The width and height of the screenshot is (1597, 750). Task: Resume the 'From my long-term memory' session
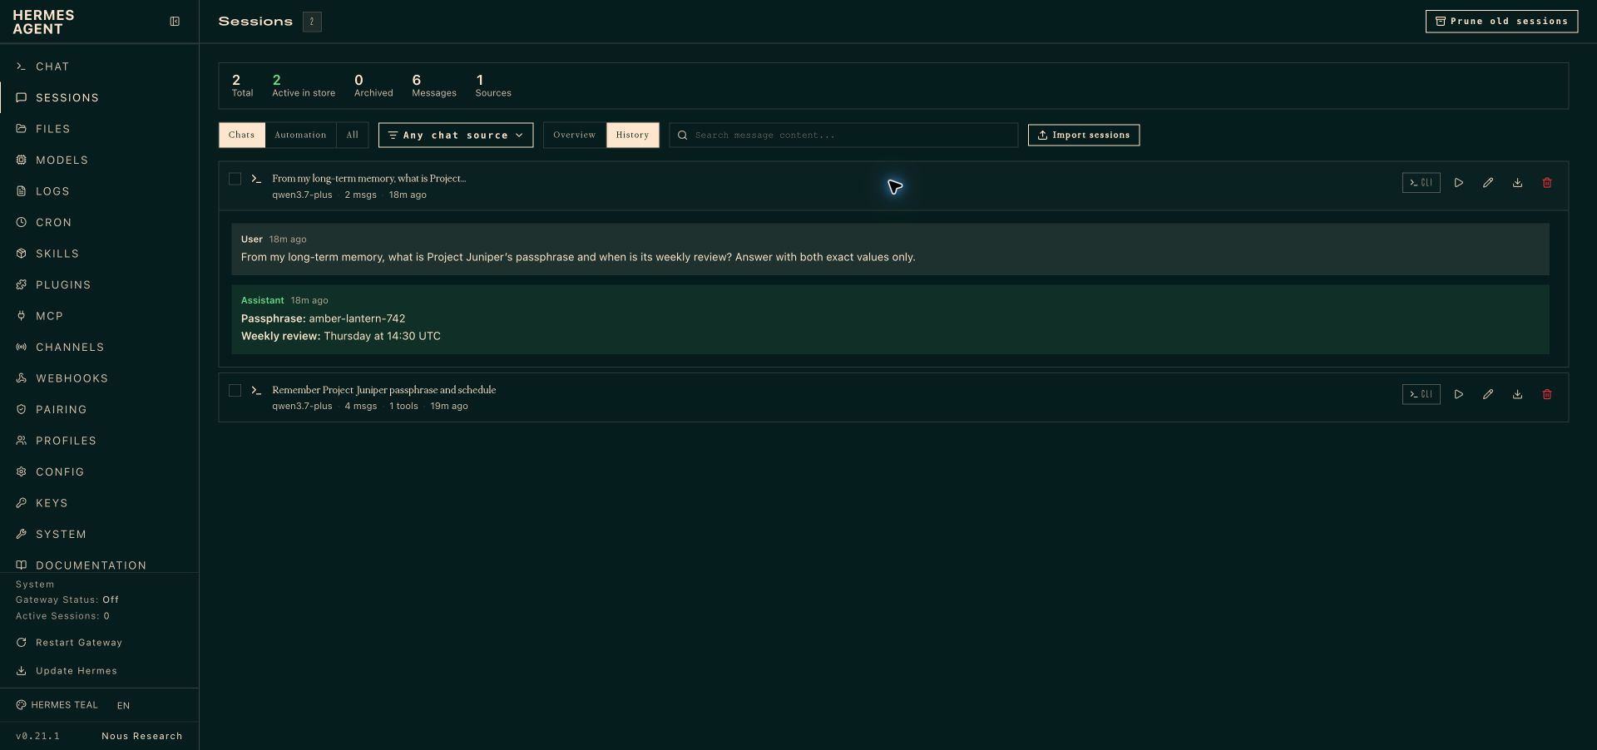point(1458,183)
